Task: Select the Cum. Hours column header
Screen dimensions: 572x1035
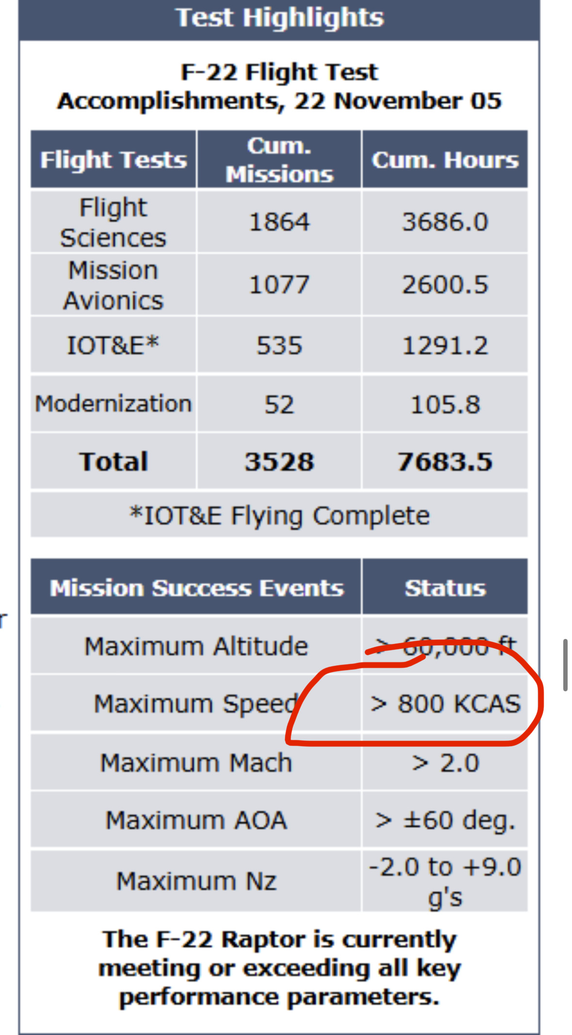Action: point(444,159)
